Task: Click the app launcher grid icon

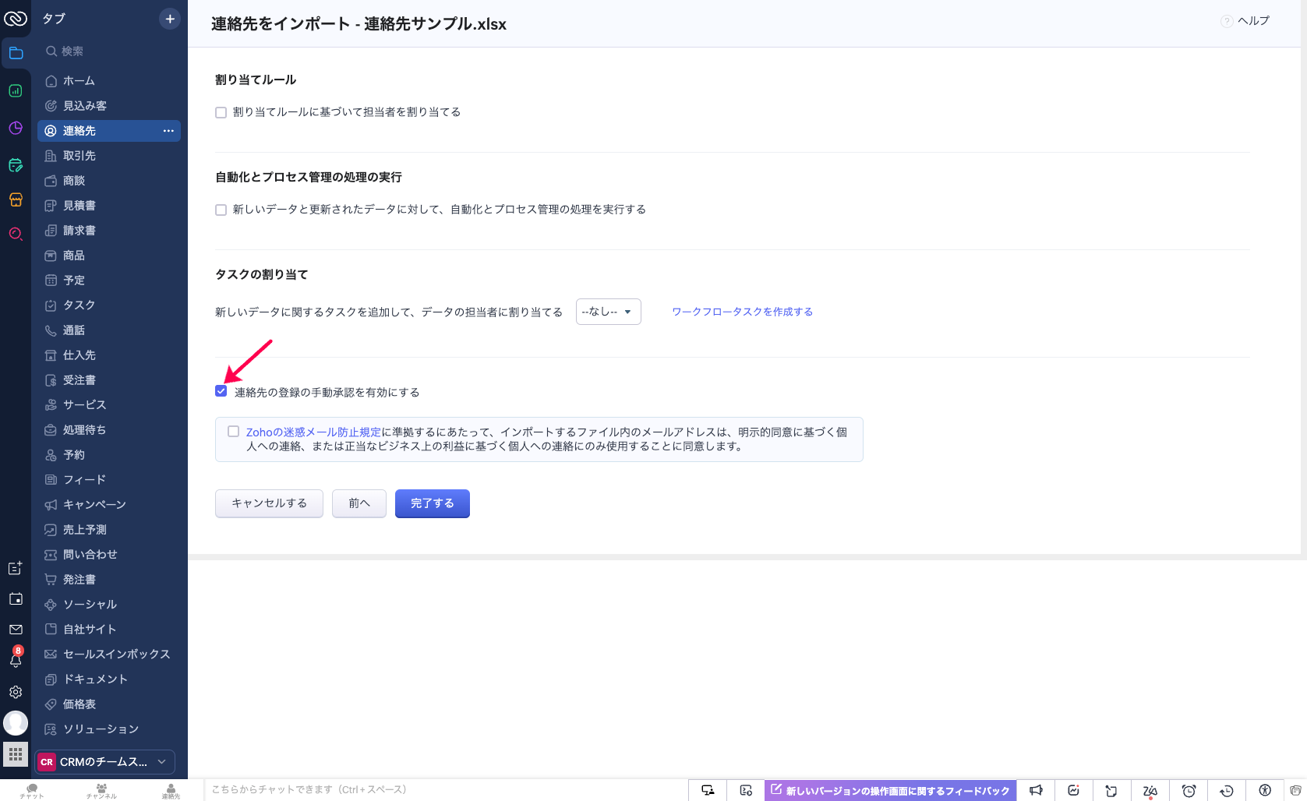Action: (16, 754)
